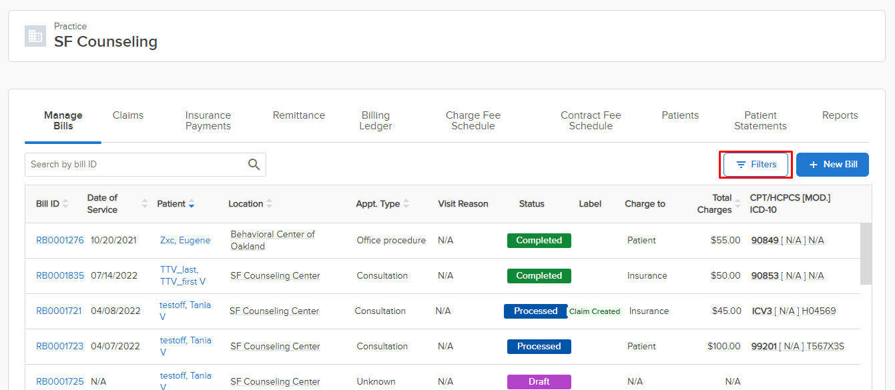
Task: Click the Charge to column header
Action: point(645,204)
